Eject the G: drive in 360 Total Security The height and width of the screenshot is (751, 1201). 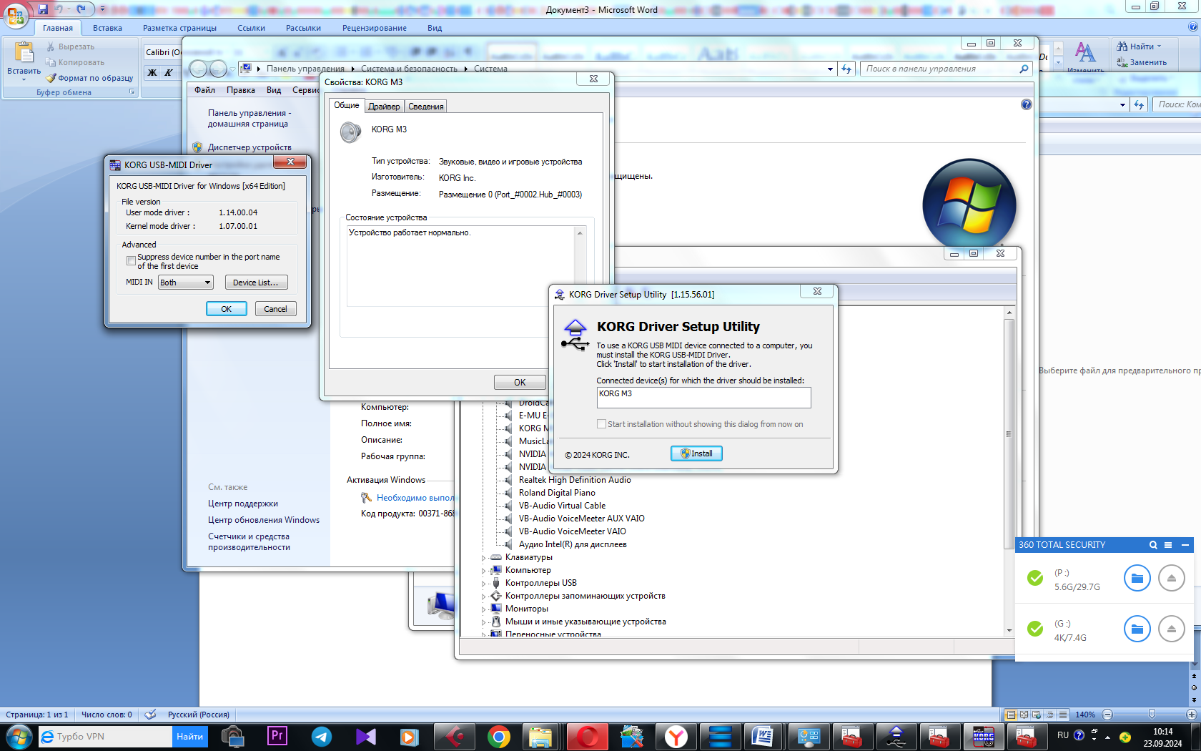(x=1171, y=629)
